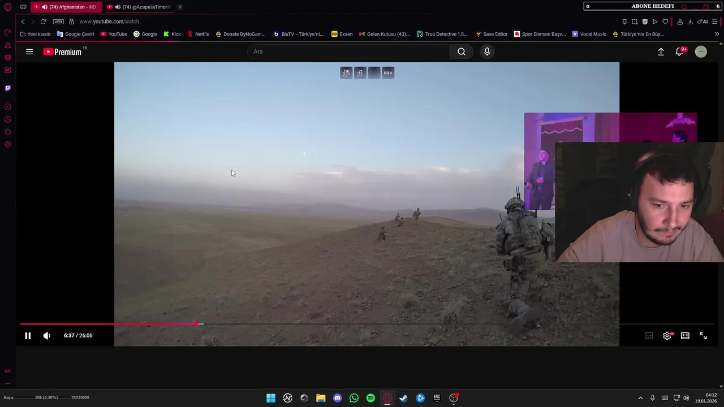Screen dimensions: 724x407
Task: Launch Spotify from the taskbar
Action: (x=370, y=398)
